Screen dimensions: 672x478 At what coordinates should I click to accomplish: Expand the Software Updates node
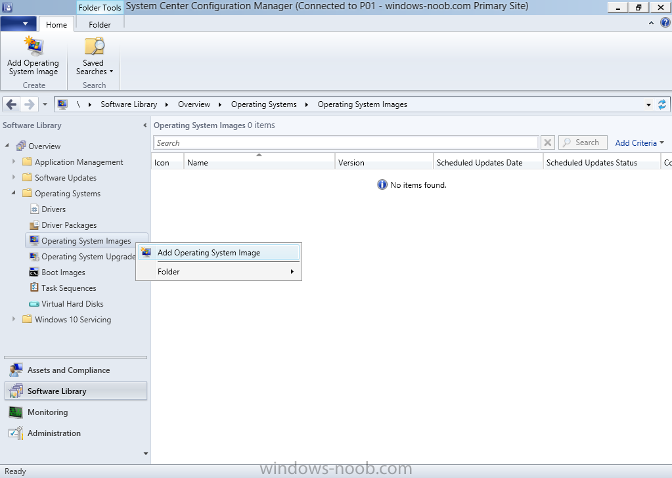click(x=14, y=177)
